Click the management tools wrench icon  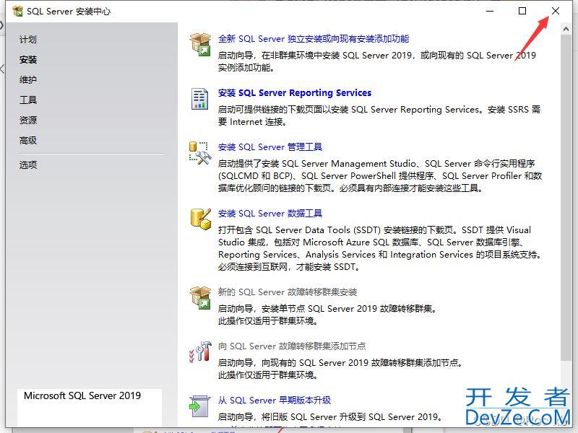pos(200,153)
